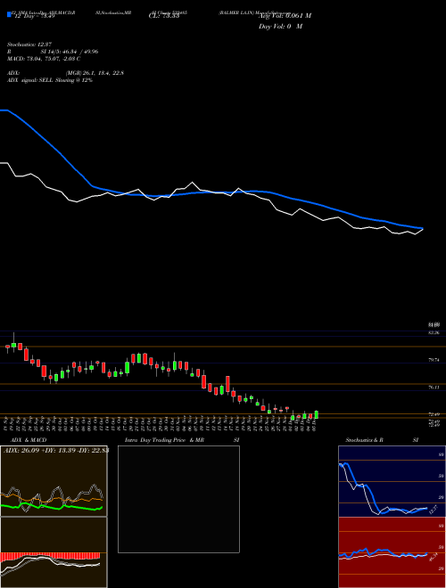Screen dimensions: 446x588
Task: Click the "Avg Vol: 0.061 M" label
Action: 285,16
